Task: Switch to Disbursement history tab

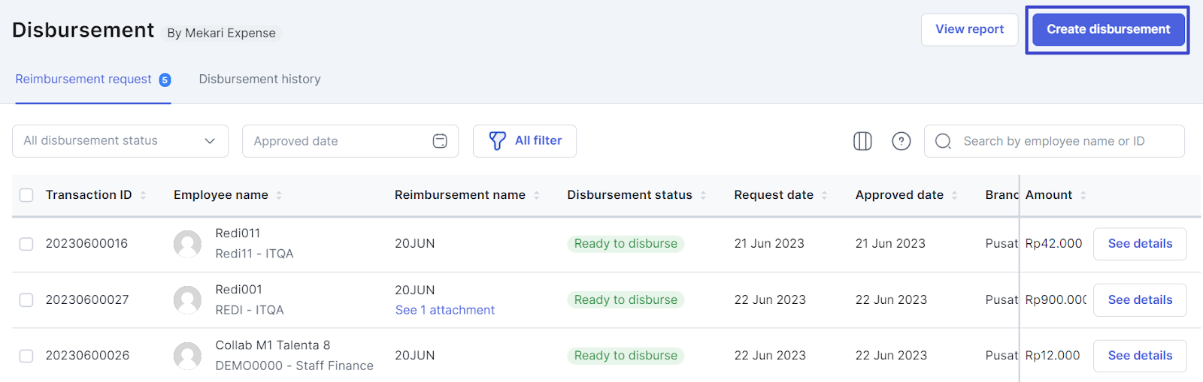Action: coord(259,80)
